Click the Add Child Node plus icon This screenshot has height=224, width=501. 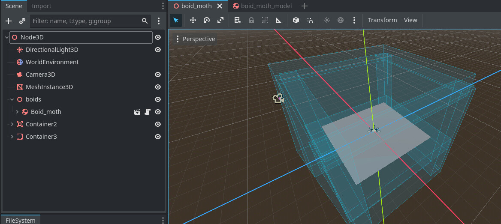[9, 21]
